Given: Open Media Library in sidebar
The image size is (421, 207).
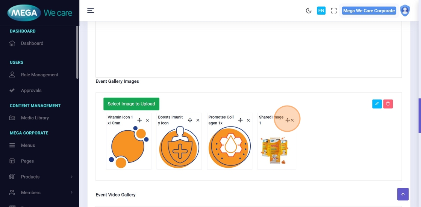Looking at the screenshot, I should click(35, 118).
